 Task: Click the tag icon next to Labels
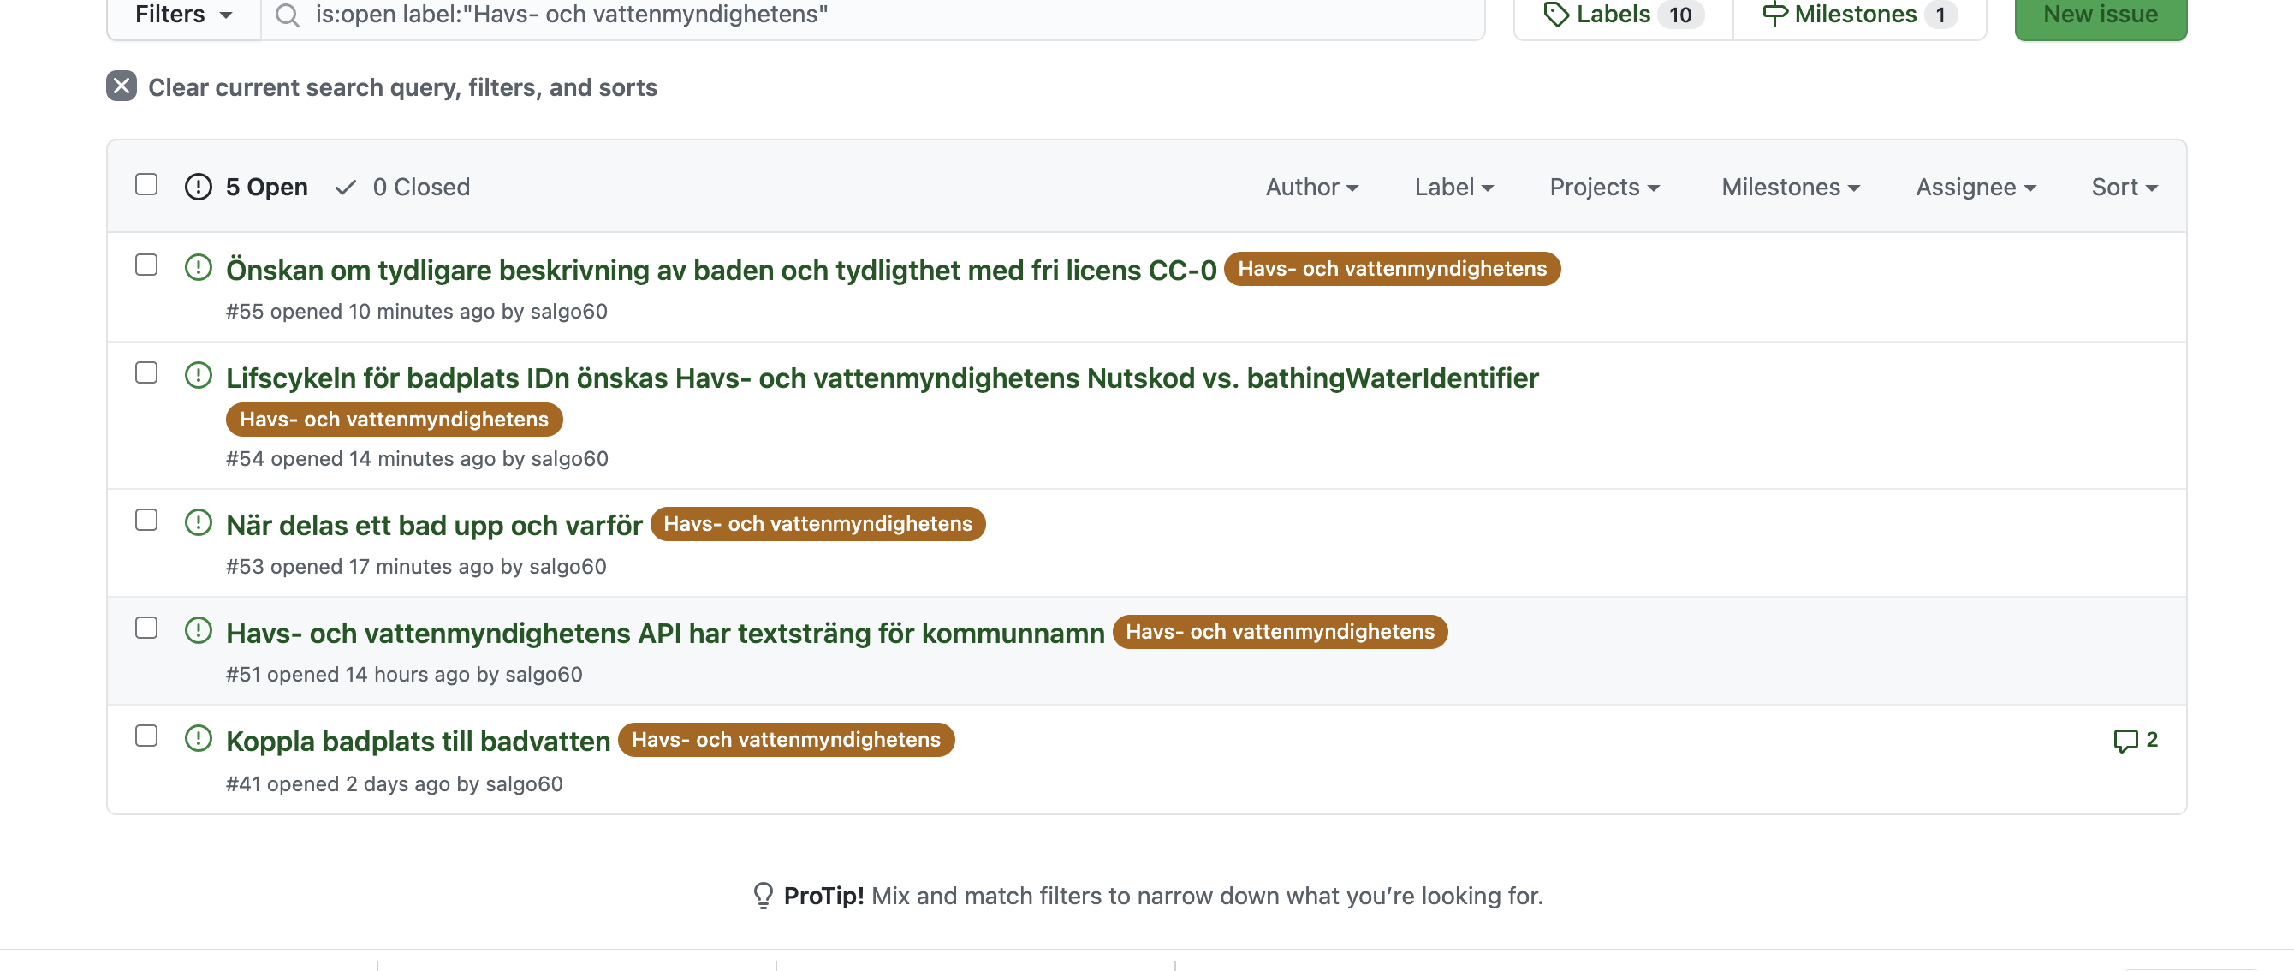(1554, 15)
